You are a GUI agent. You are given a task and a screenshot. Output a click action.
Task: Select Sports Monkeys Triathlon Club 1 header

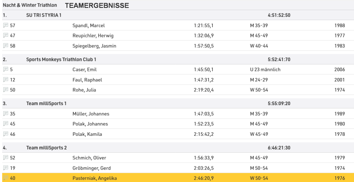tap(61, 59)
